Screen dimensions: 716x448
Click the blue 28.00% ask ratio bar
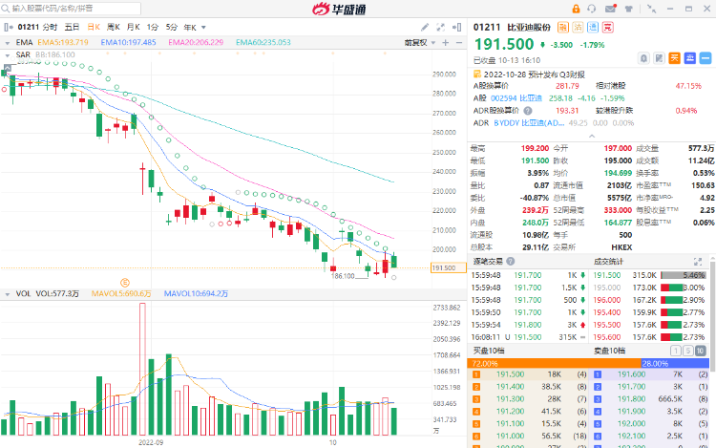click(675, 364)
